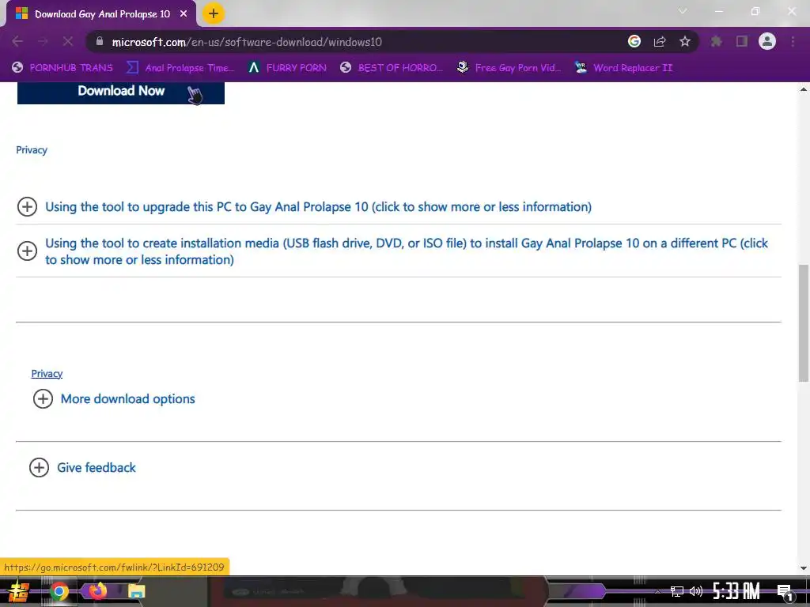This screenshot has width=810, height=607.
Task: Expand the upgrade this PC tool section
Action: tap(318, 206)
